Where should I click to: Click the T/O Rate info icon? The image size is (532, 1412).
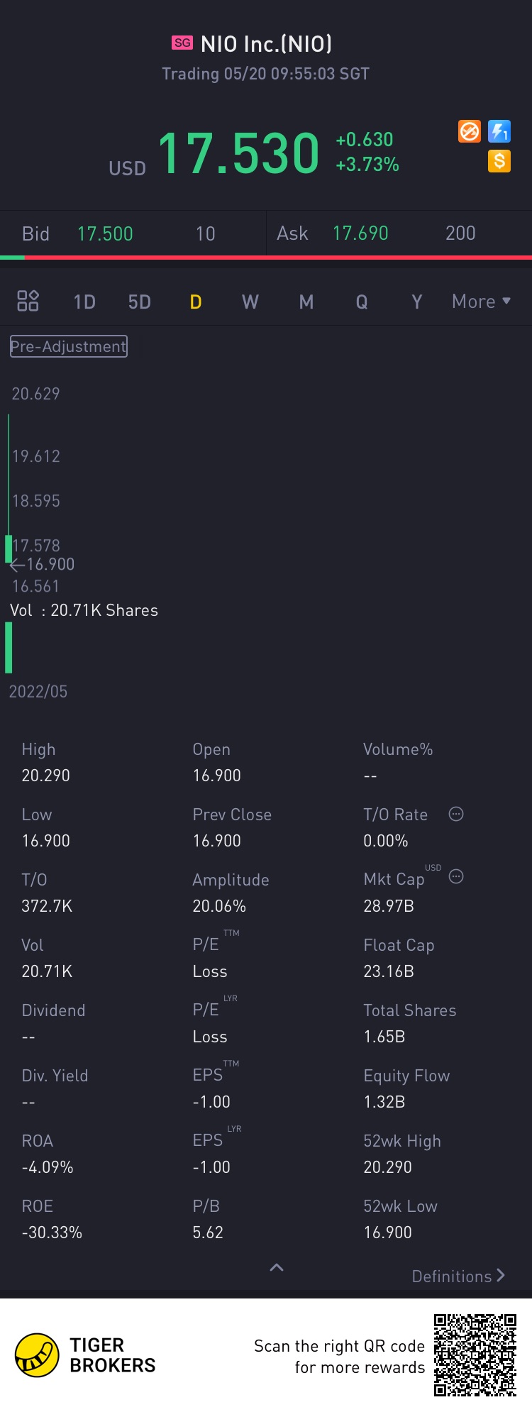(x=456, y=814)
